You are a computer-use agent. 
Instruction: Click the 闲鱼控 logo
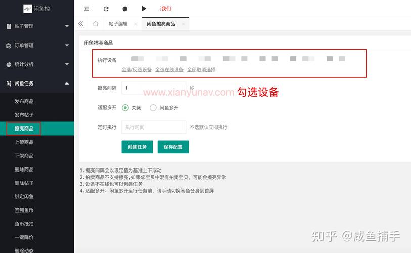pos(37,9)
